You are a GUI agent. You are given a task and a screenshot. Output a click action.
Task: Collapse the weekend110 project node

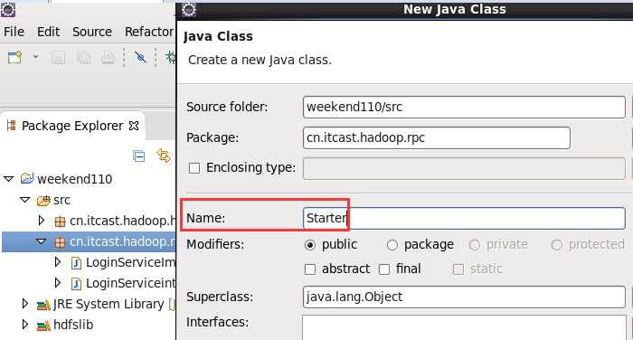click(9, 179)
